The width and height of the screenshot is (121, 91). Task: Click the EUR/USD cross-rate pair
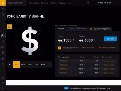click(x=64, y=61)
